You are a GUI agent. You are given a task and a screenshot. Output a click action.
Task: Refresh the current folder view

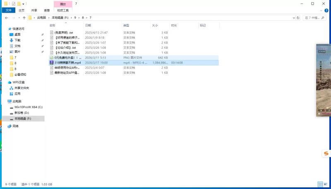[x=299, y=18]
